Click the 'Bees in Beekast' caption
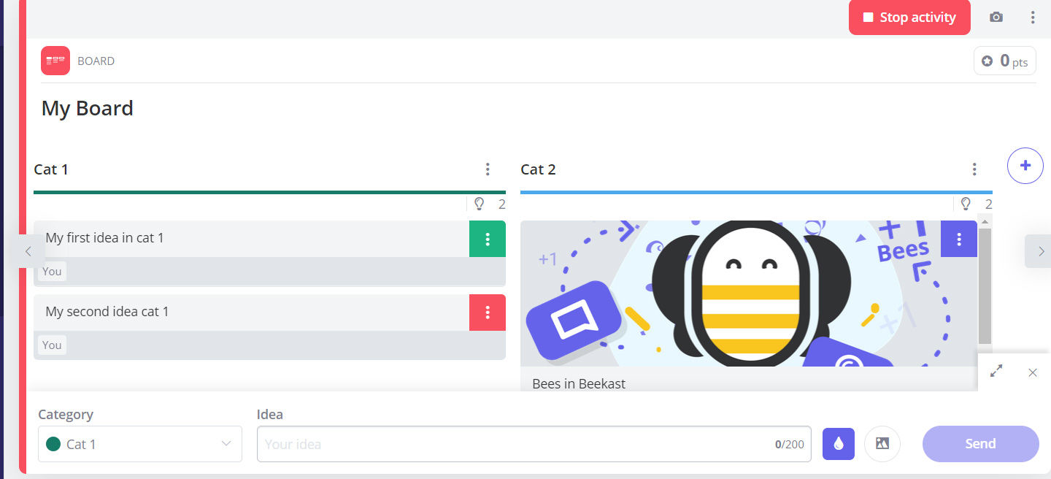This screenshot has width=1051, height=479. point(579,383)
